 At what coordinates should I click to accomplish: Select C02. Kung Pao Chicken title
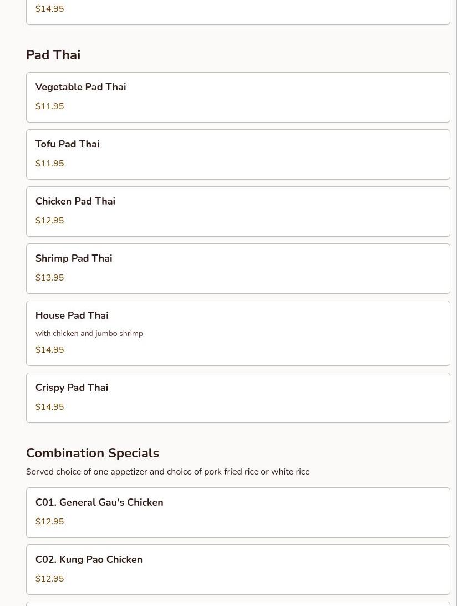[89, 559]
